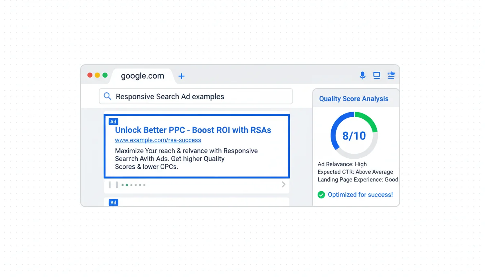The width and height of the screenshot is (485, 277).
Task: Click the green checkmark icon
Action: (x=321, y=195)
